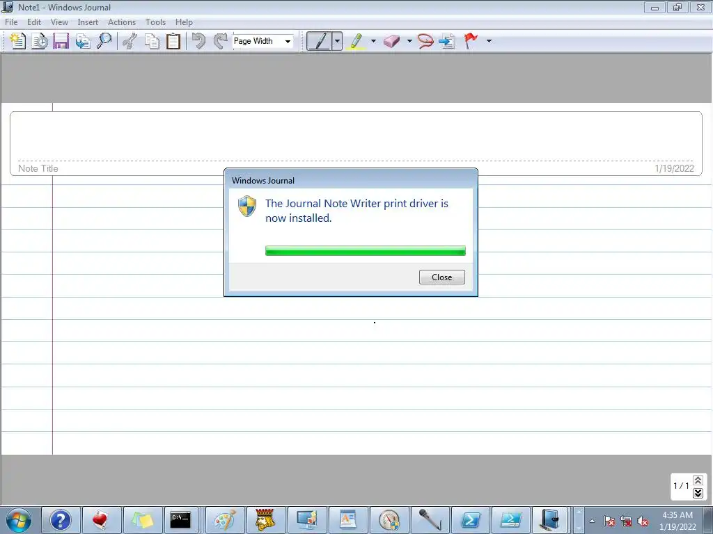Open the Help menu
The width and height of the screenshot is (713, 534).
click(184, 22)
